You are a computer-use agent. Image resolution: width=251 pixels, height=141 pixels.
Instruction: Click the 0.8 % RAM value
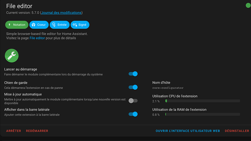(156, 114)
